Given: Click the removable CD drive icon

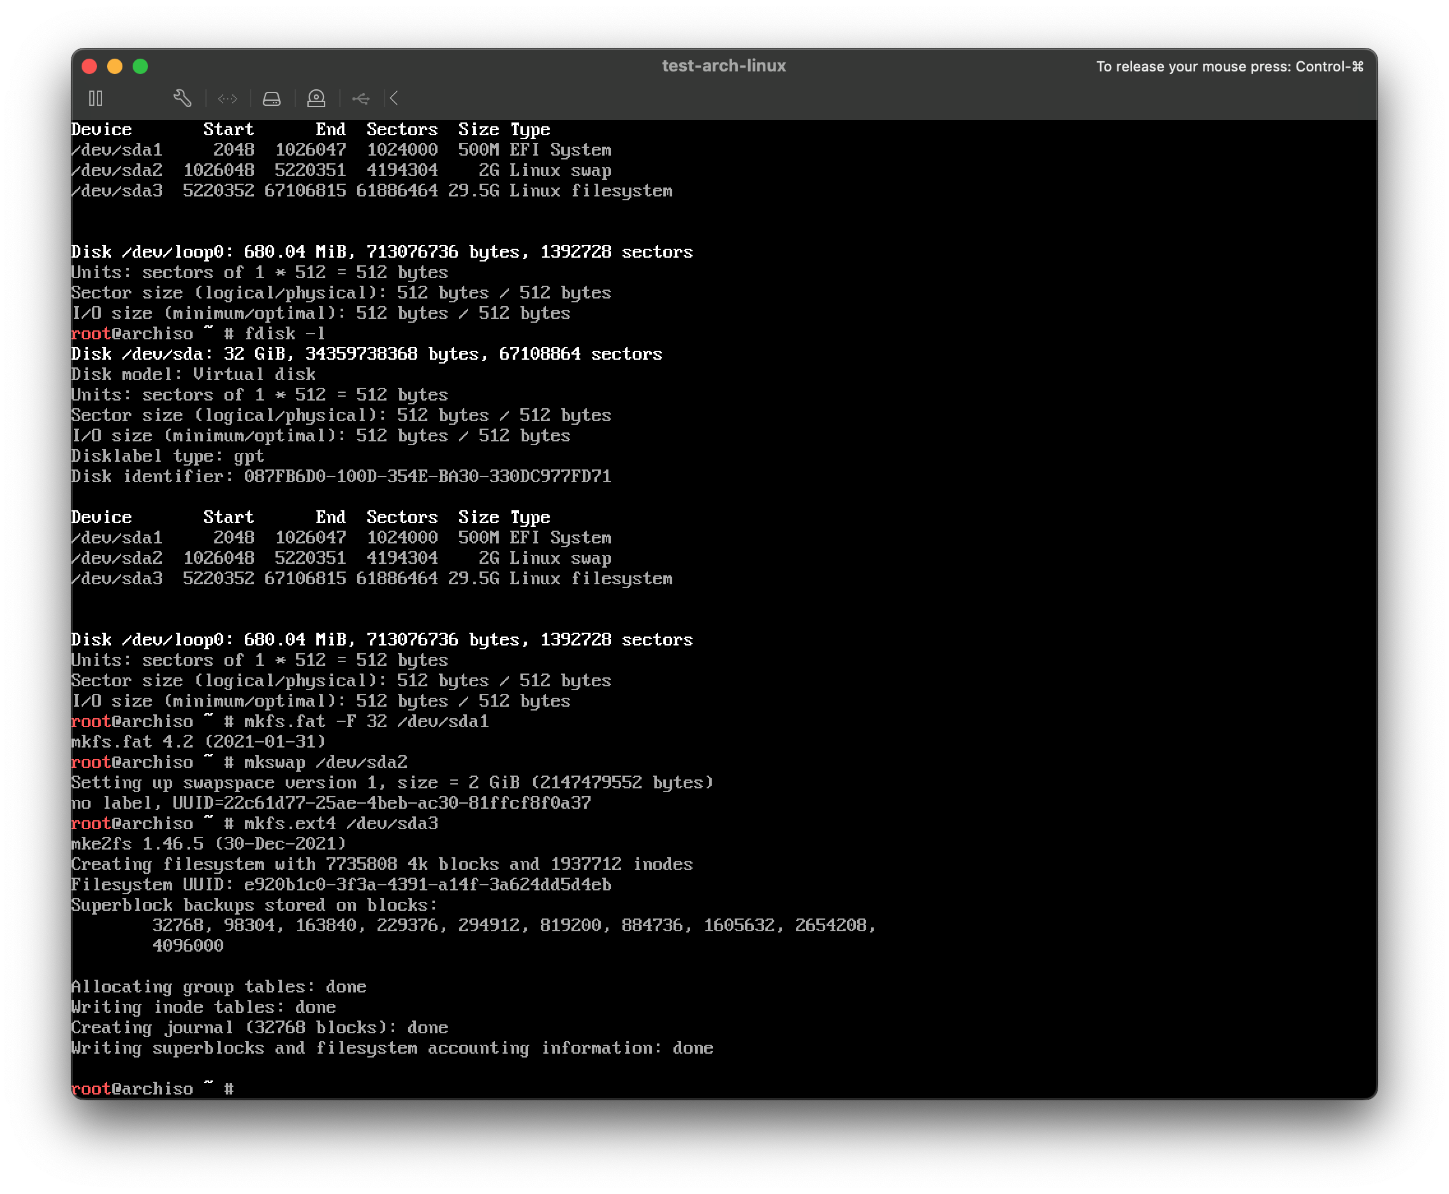Looking at the screenshot, I should pos(316,98).
